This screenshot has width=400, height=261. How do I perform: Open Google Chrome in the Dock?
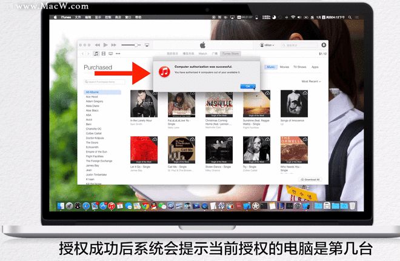tap(145, 206)
